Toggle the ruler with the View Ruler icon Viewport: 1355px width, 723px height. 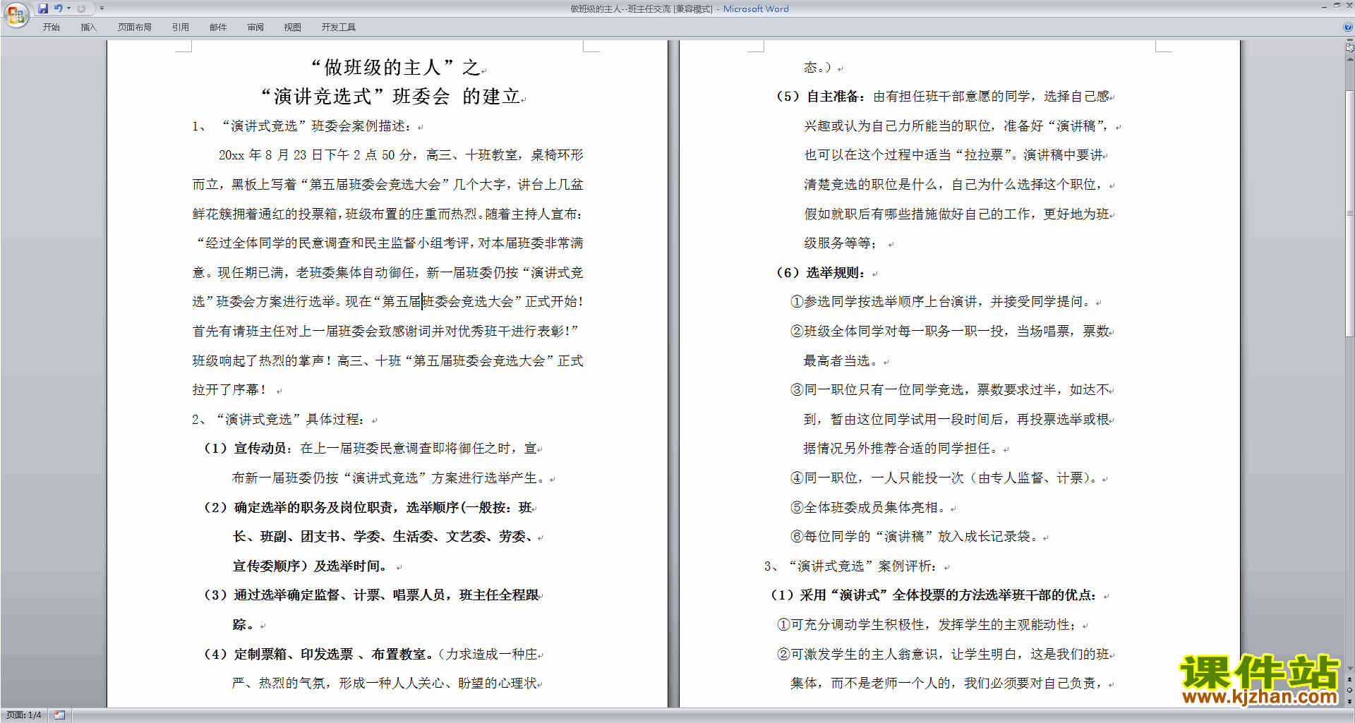1349,48
